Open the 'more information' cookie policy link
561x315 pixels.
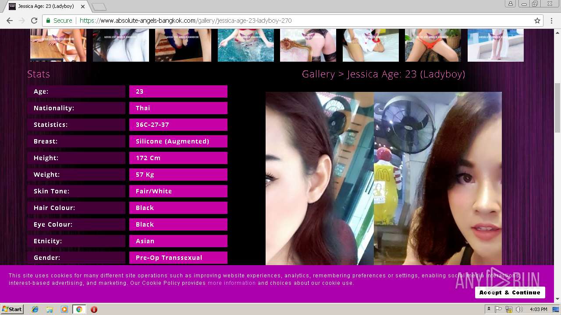231,283
